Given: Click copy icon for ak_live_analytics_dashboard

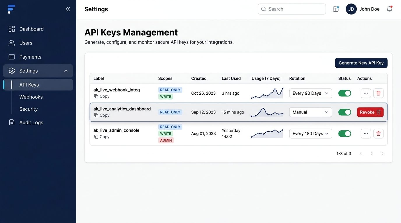Looking at the screenshot, I should [96, 115].
